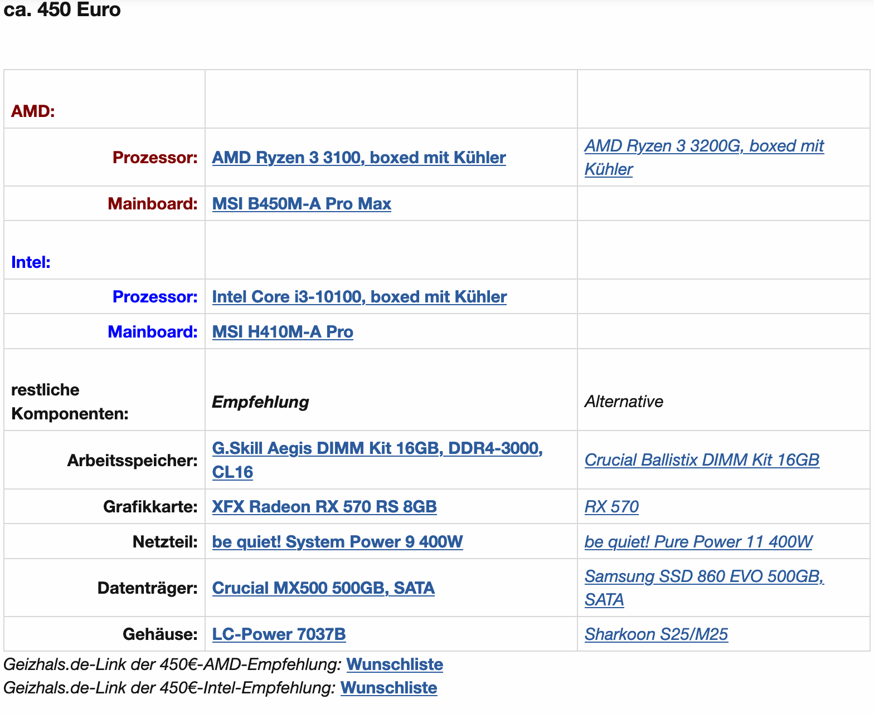Select the 'Gehäuse:' row label
The image size is (874, 714).
160,634
